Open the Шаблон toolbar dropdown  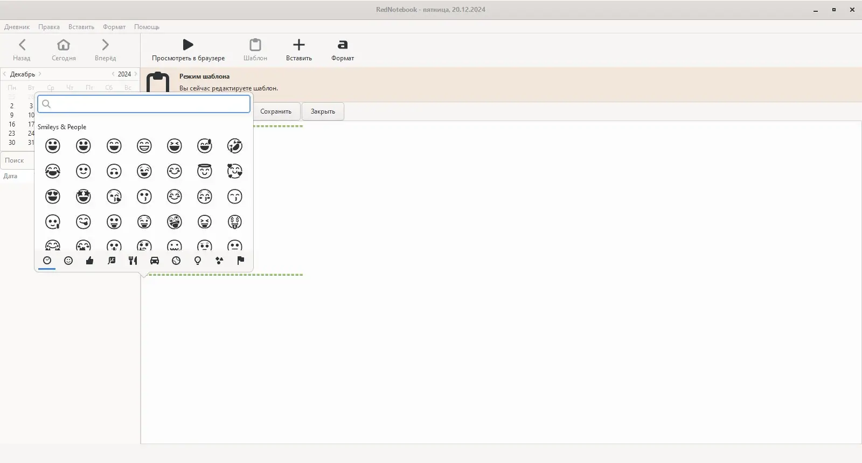coord(255,50)
